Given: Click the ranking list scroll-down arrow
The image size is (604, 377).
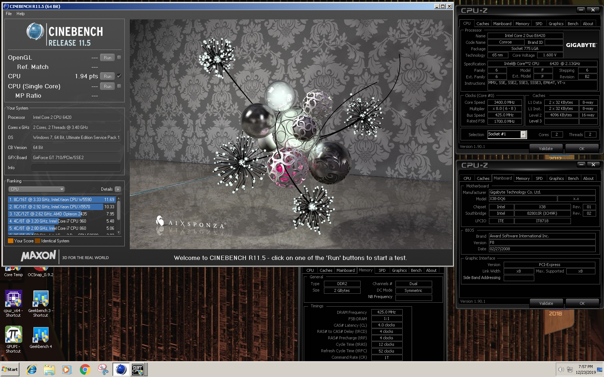Looking at the screenshot, I should click(119, 233).
